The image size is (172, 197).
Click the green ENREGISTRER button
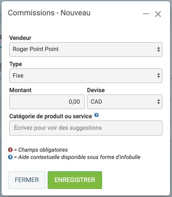[x=75, y=180]
